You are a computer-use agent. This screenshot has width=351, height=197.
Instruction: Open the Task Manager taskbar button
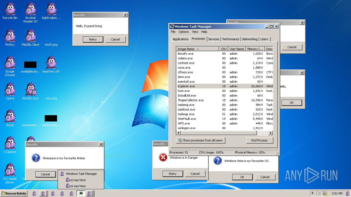[x=81, y=193]
